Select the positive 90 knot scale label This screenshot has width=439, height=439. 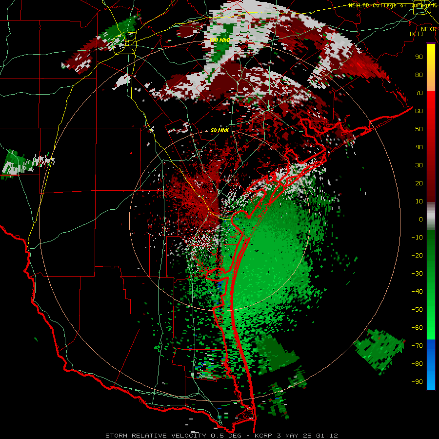(x=419, y=57)
